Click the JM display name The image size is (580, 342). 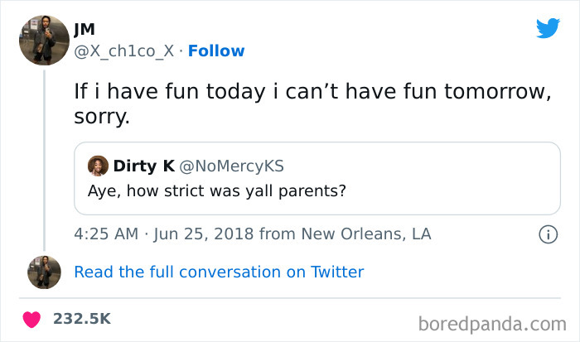[85, 31]
